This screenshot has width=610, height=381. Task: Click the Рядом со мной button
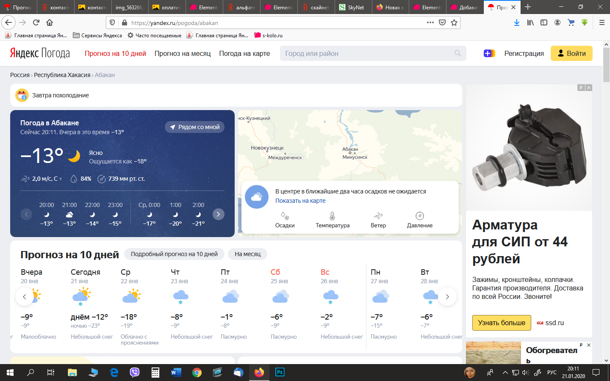[x=194, y=127]
